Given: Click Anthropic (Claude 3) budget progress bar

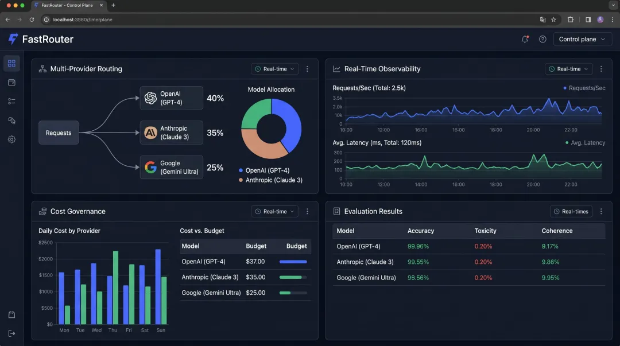Looking at the screenshot, I should [x=293, y=277].
